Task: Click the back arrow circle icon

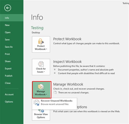Action: point(8,8)
